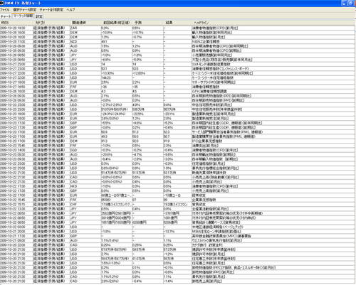356x285 pixels.
Task: Select the マネーサプライM3 headline
Action: coord(214,82)
